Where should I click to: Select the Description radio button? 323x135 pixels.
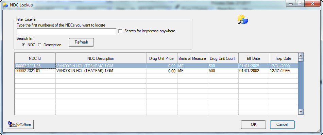(x=40, y=45)
